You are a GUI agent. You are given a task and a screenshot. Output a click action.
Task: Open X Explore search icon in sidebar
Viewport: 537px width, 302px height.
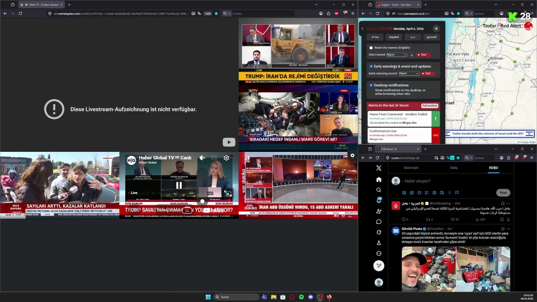[379, 190]
